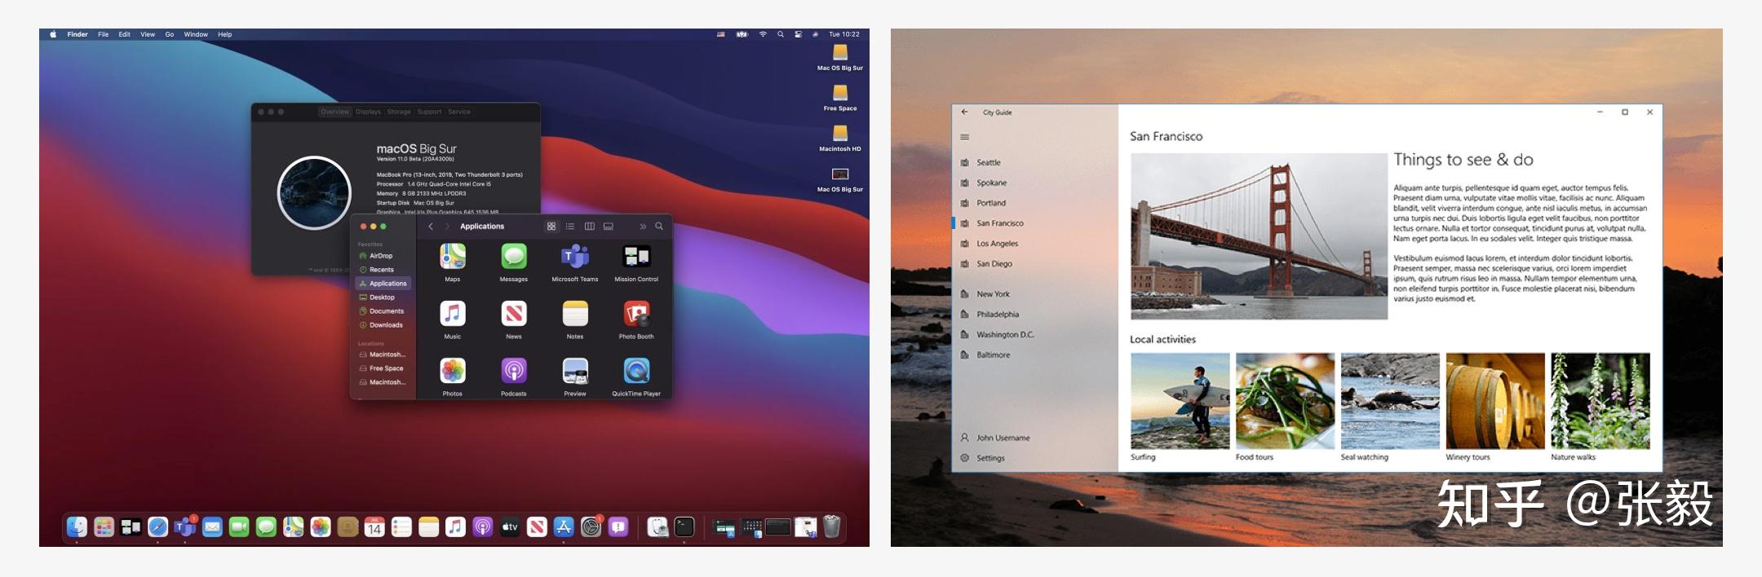The image size is (1762, 577).
Task: Open Calendar from the Dock
Action: [x=374, y=527]
